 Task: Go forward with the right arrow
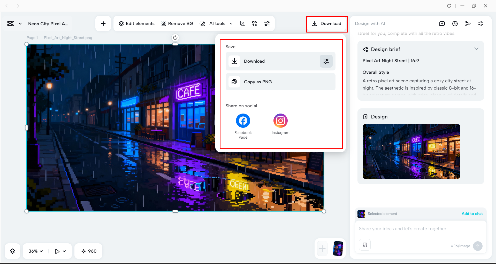tap(18, 6)
